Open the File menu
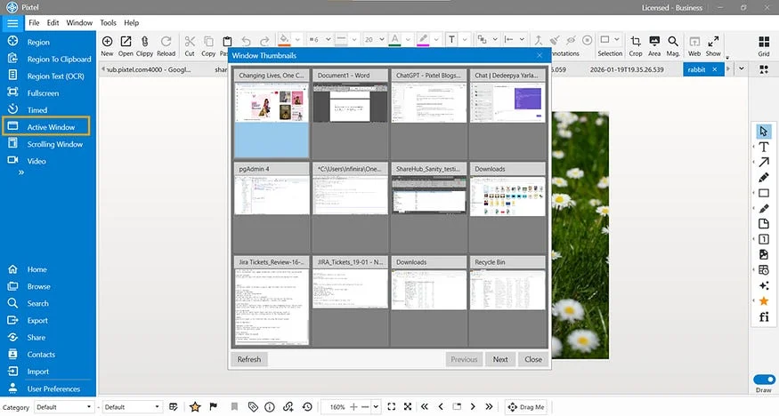The width and height of the screenshot is (779, 416). coord(34,23)
